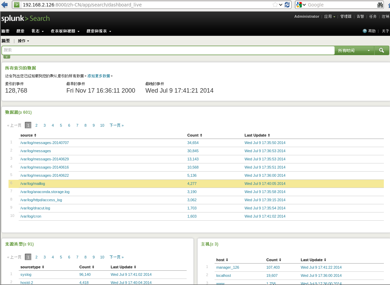Click the 帮助 help link
The image size is (390, 285).
coord(372,31)
